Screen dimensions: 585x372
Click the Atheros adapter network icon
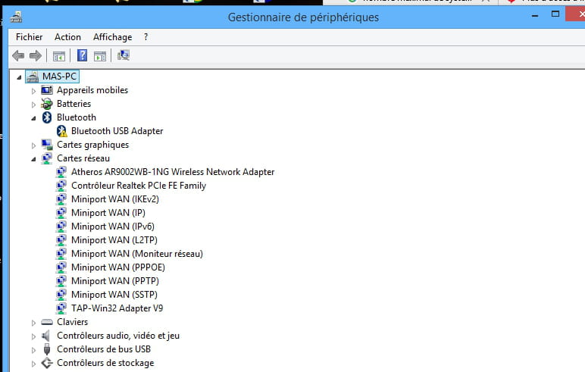pos(61,172)
